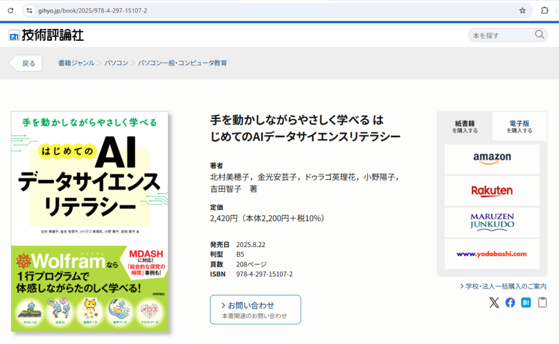Screen dimensions: 559x344
Task: Click the format value B5
Action: tap(240, 254)
